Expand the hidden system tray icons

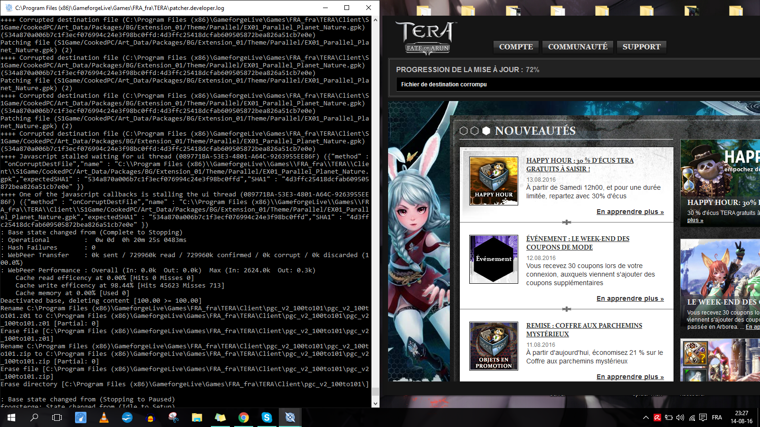pyautogui.click(x=646, y=418)
